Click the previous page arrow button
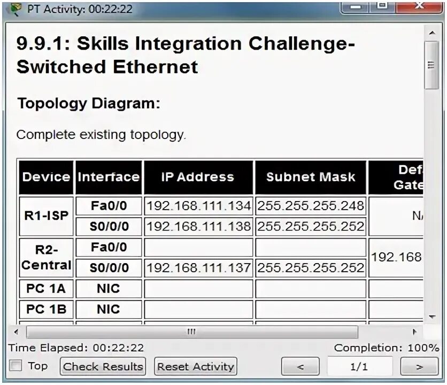The height and width of the screenshot is (385, 447). [x=300, y=366]
